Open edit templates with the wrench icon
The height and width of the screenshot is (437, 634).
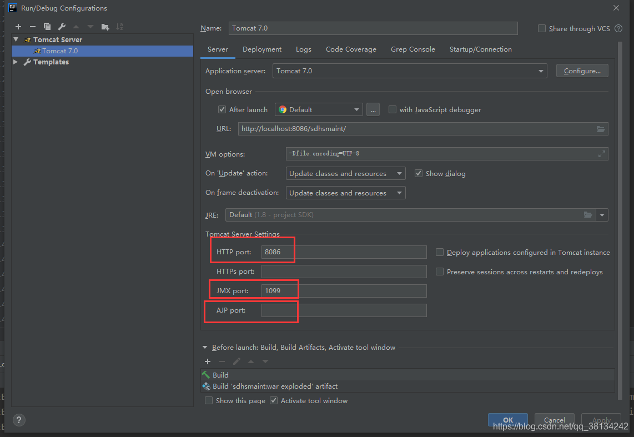tap(61, 26)
